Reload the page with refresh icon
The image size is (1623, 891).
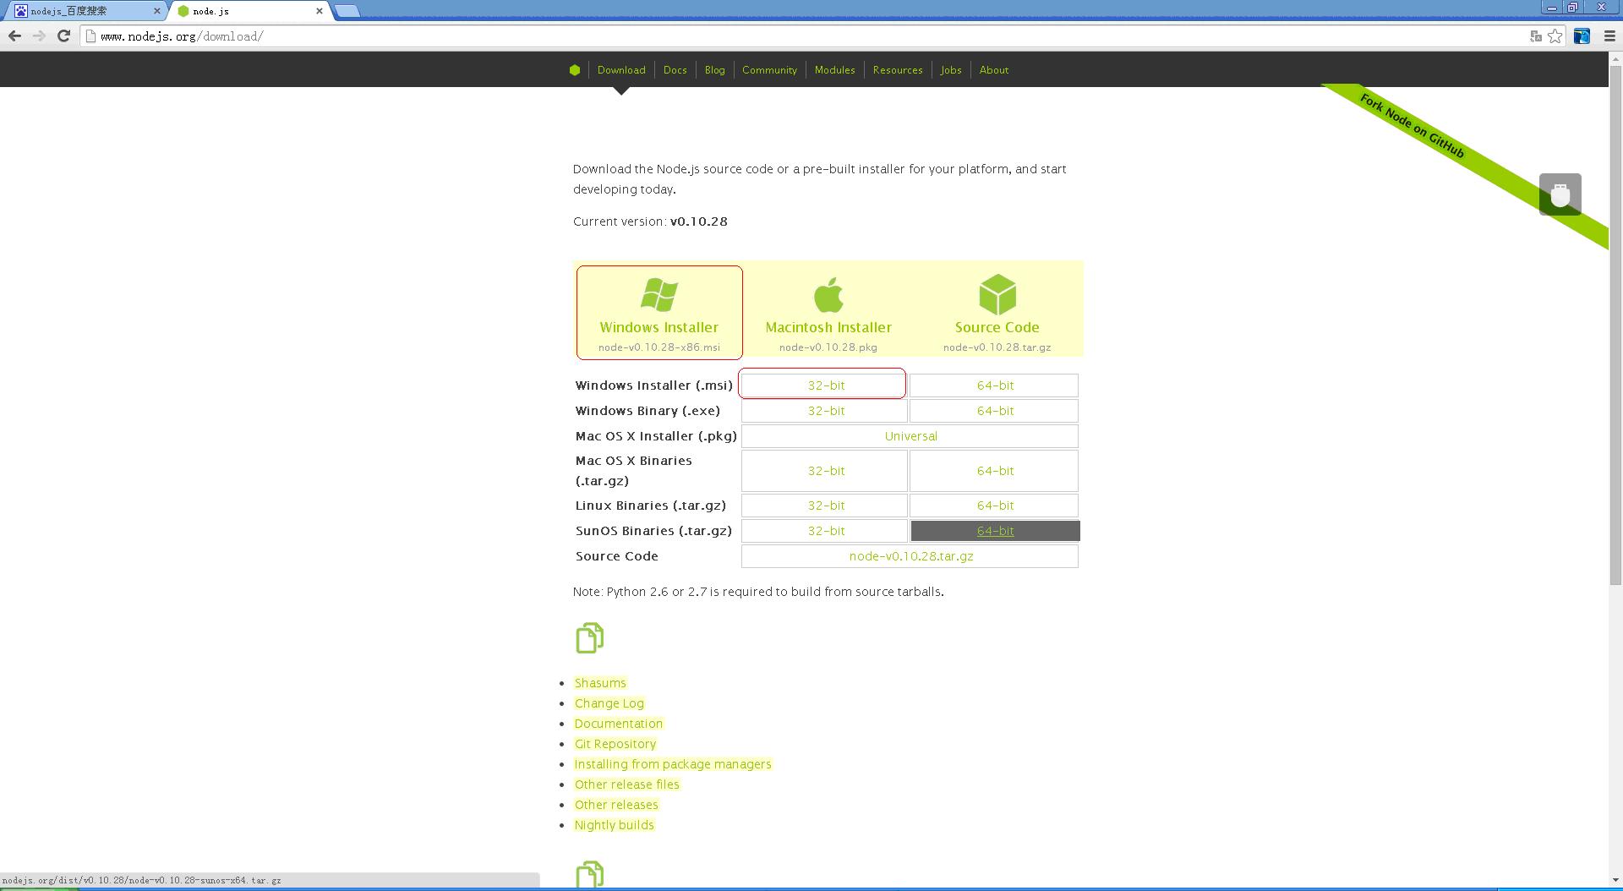[x=63, y=36]
